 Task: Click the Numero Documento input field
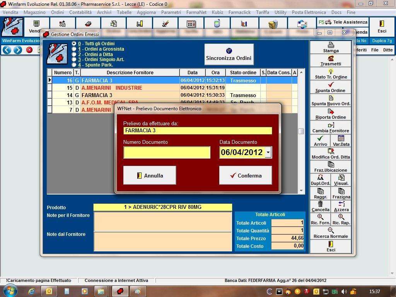pos(167,152)
